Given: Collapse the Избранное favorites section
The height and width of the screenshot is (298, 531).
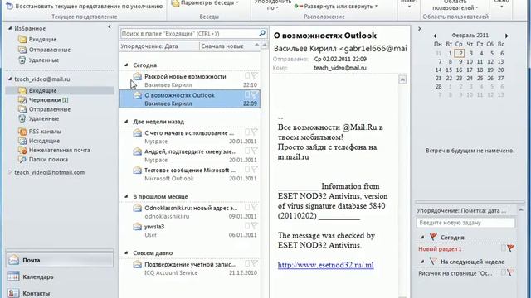Looking at the screenshot, I should (x=10, y=29).
